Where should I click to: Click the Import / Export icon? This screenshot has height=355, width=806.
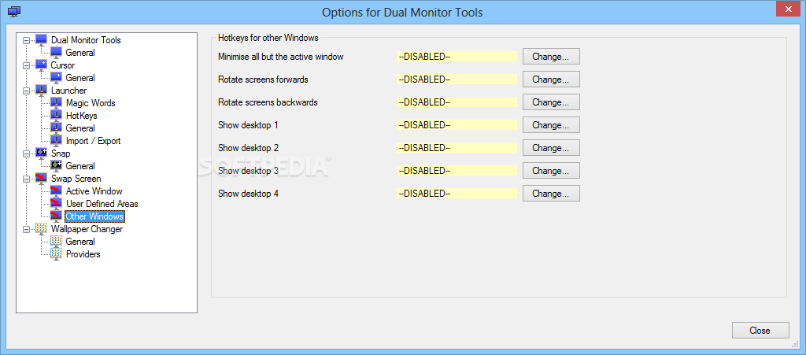point(56,141)
